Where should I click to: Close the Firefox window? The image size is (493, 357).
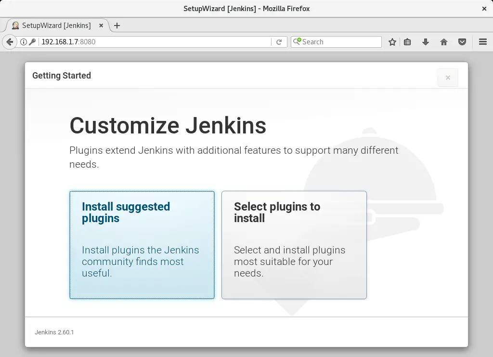point(484,9)
